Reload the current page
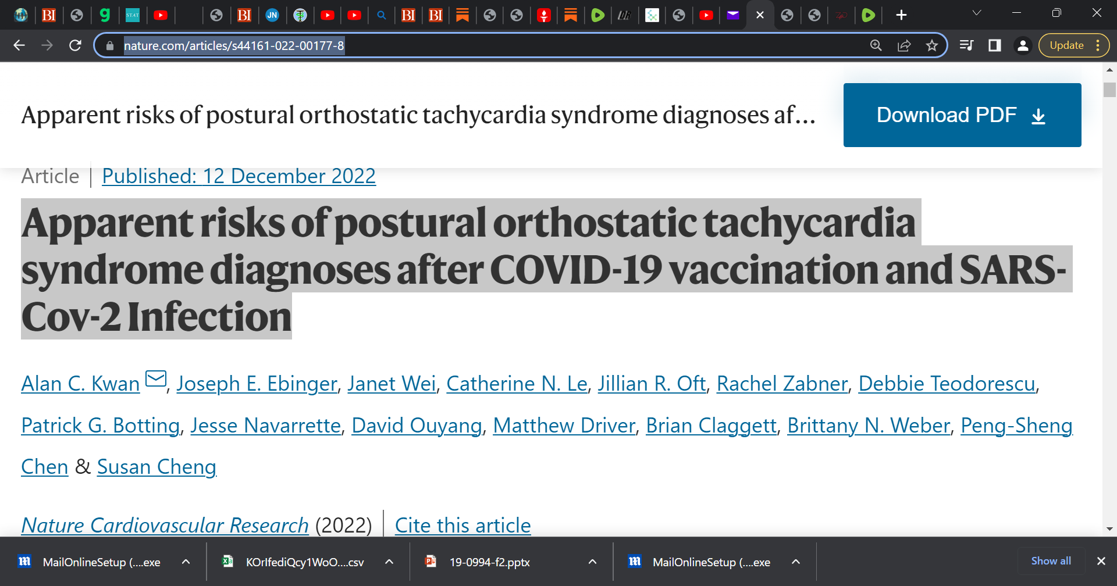This screenshot has height=586, width=1117. tap(75, 45)
